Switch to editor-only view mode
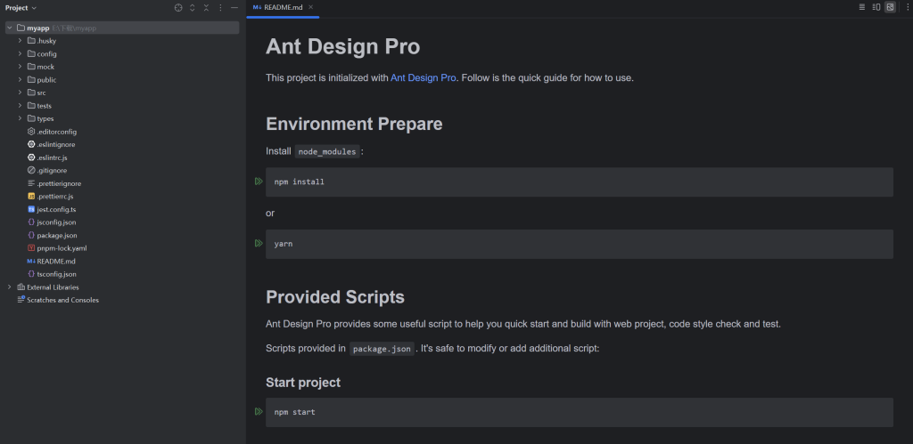This screenshot has height=444, width=913. point(862,7)
